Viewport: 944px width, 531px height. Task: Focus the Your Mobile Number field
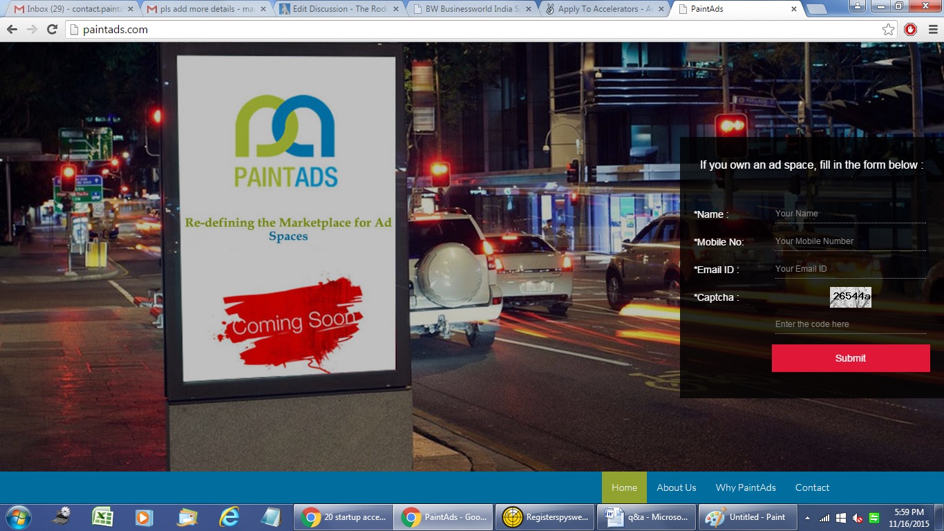tap(850, 241)
